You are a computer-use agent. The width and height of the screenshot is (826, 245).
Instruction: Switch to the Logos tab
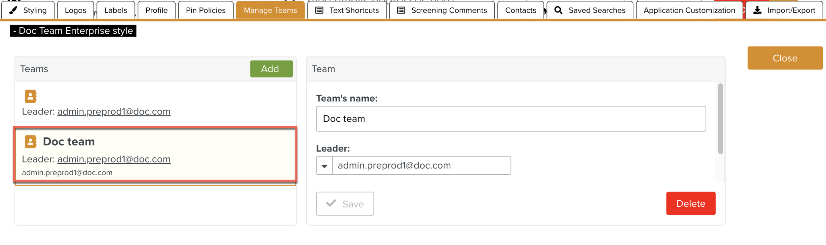pos(75,10)
